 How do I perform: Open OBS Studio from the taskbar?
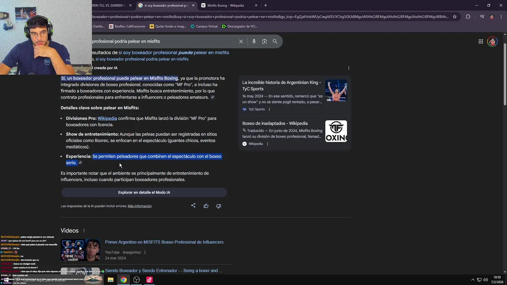[x=137, y=280]
